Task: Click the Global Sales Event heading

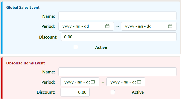Action: 23,7
